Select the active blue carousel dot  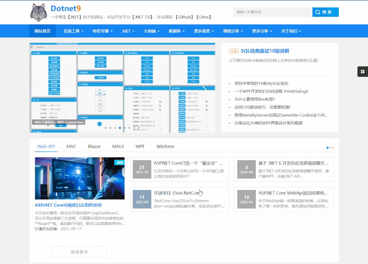(120, 128)
